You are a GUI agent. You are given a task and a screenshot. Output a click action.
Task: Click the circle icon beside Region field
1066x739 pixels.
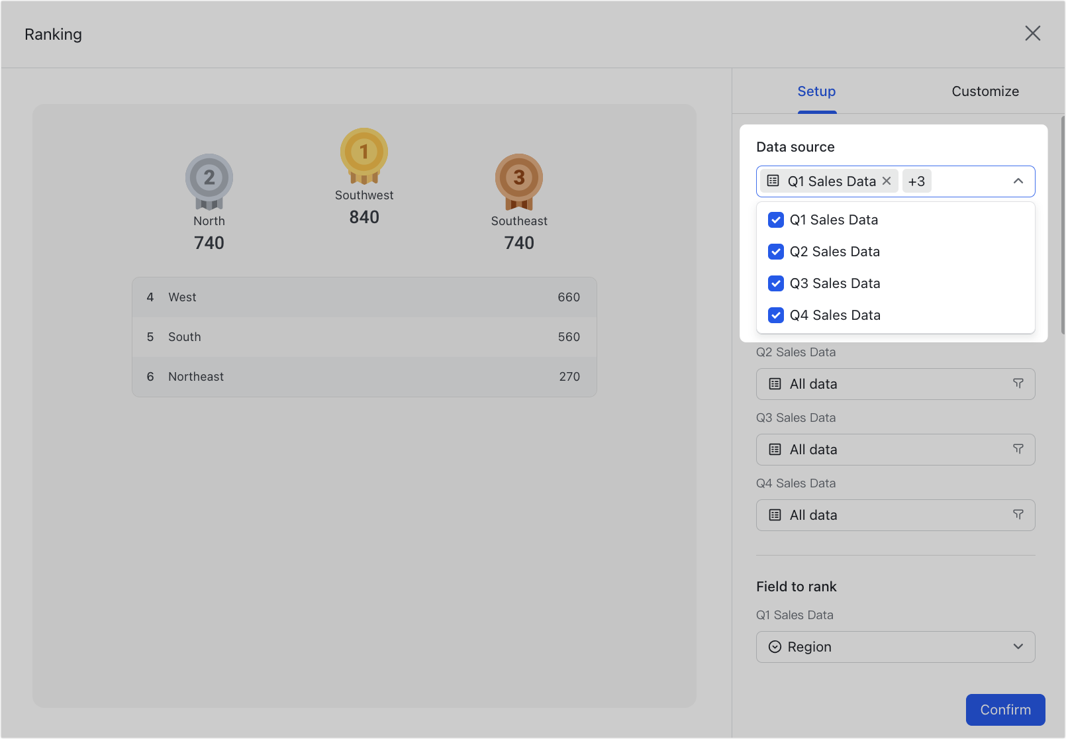(775, 646)
